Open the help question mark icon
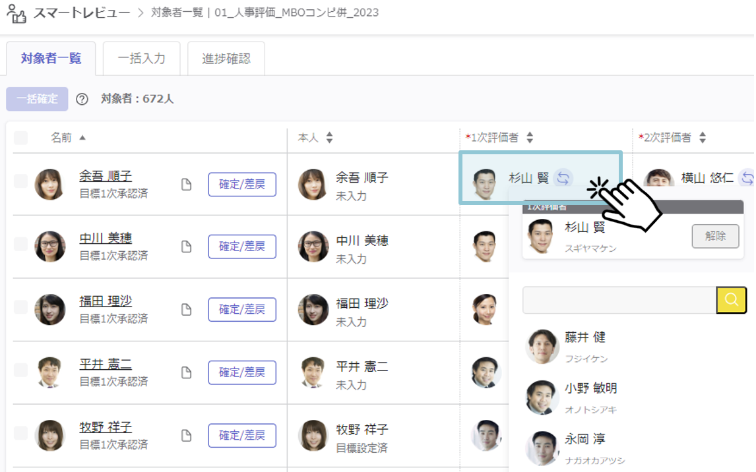The height and width of the screenshot is (472, 756). (82, 100)
